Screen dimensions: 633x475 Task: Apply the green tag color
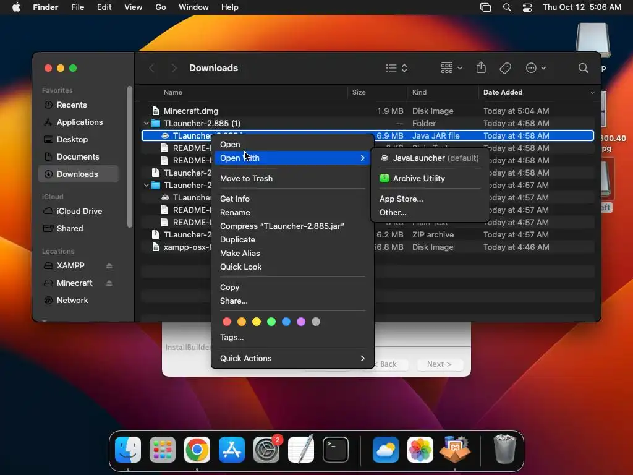pyautogui.click(x=271, y=322)
